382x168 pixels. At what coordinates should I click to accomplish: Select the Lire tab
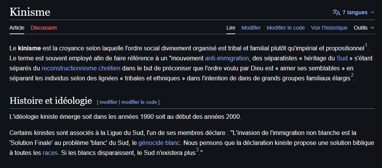(x=231, y=28)
